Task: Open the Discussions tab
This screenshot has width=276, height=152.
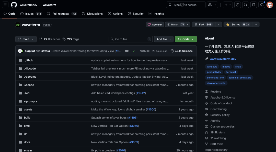Action: click(92, 14)
